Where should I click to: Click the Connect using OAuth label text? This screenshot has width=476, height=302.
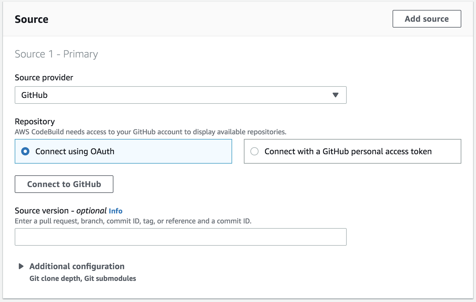coord(75,151)
